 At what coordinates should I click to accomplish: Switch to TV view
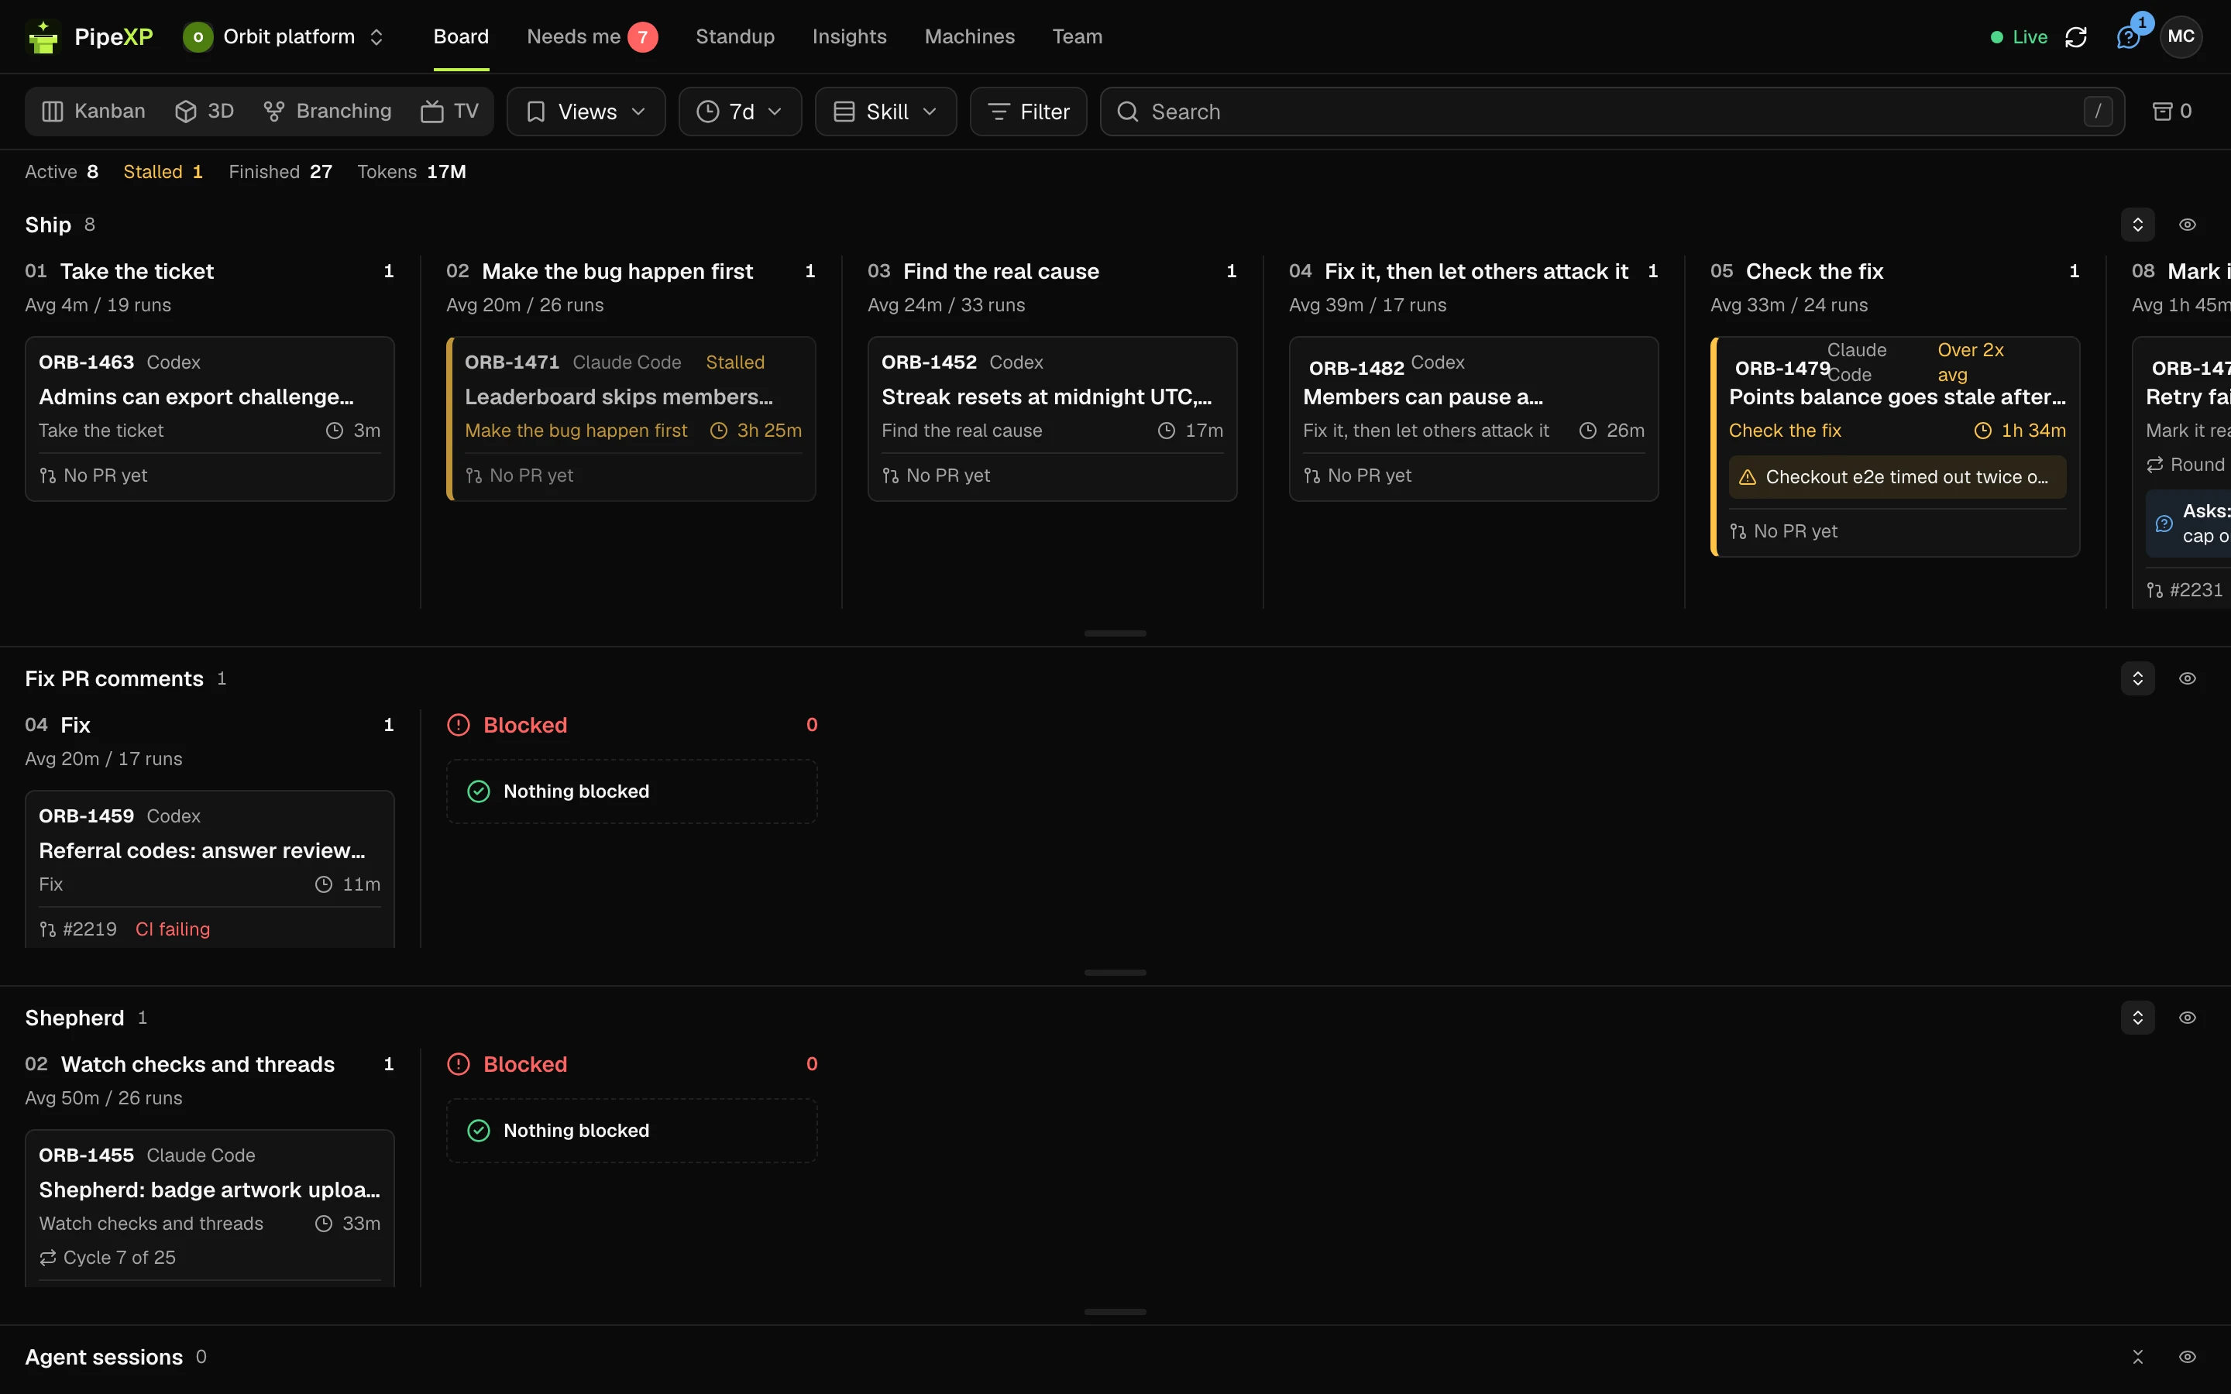point(450,112)
